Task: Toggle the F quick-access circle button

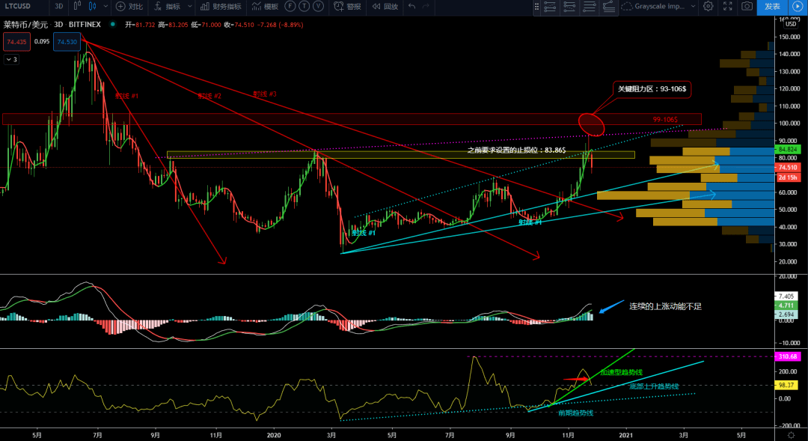Action: click(x=290, y=7)
